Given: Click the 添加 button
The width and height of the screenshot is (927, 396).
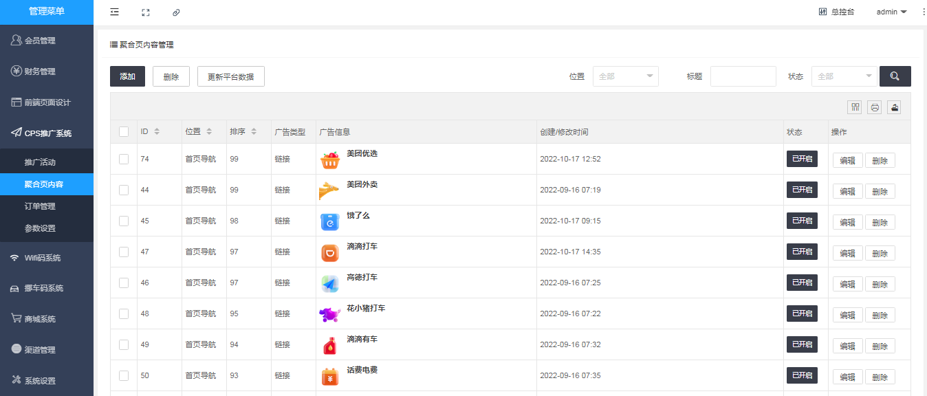Looking at the screenshot, I should [127, 76].
